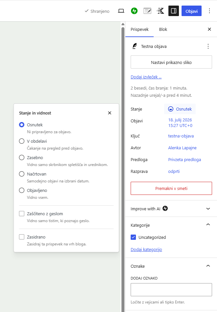The height and width of the screenshot is (312, 217).
Task: Close the Stanje in vidnost popup
Action: (110, 113)
